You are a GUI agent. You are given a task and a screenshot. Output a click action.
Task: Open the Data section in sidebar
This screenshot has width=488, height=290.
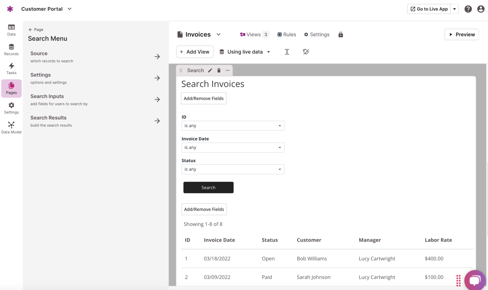[x=11, y=30]
